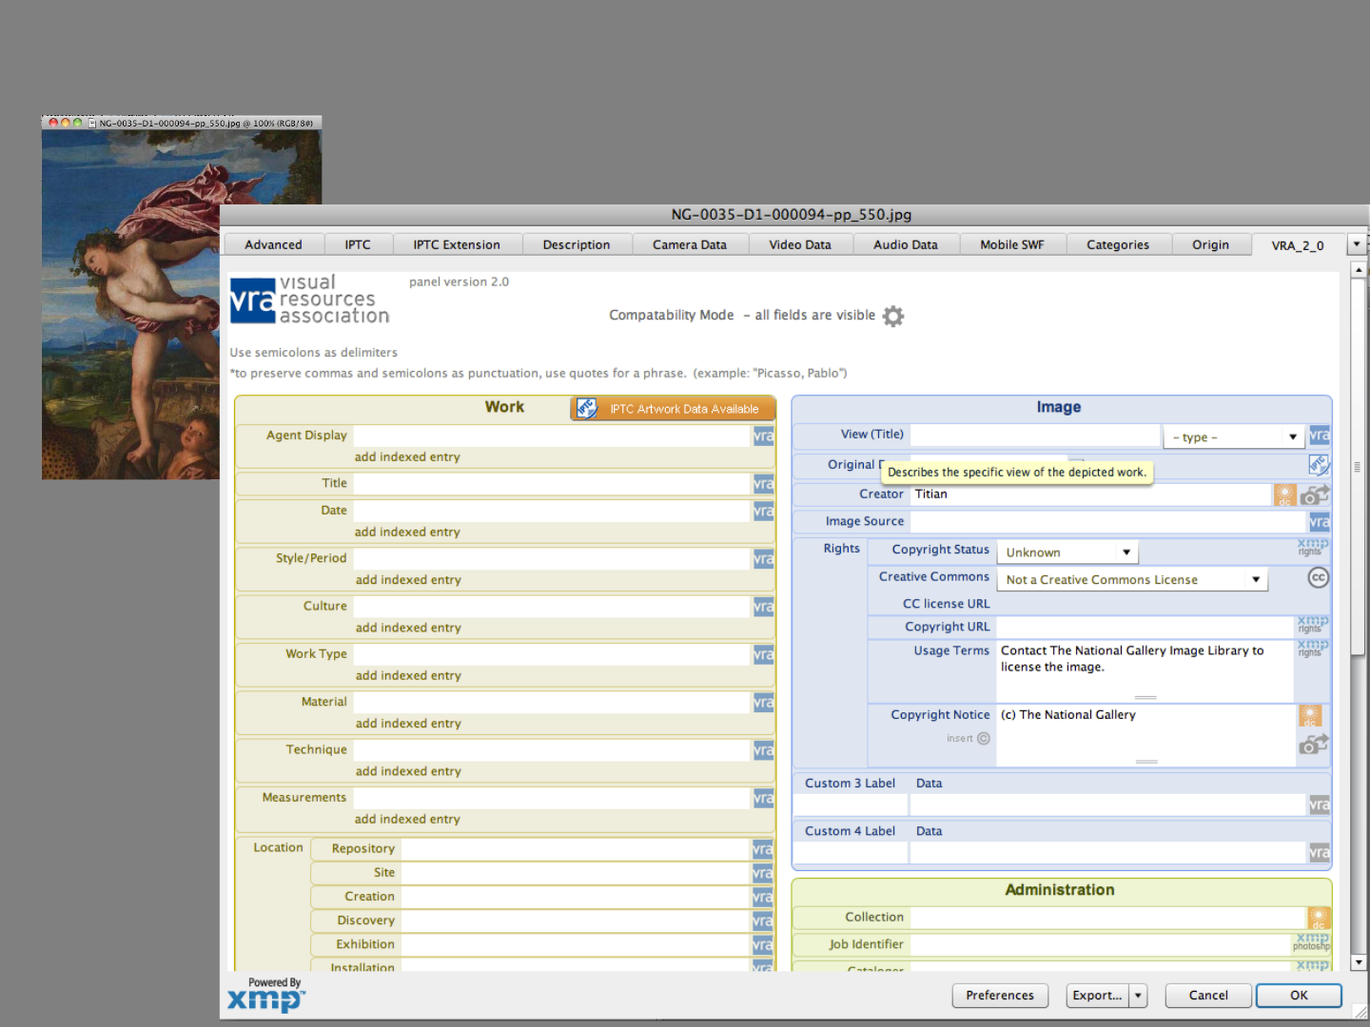The height and width of the screenshot is (1027, 1370).
Task: Click the camera sync icon beside Copyright Notice
Action: (x=1314, y=744)
